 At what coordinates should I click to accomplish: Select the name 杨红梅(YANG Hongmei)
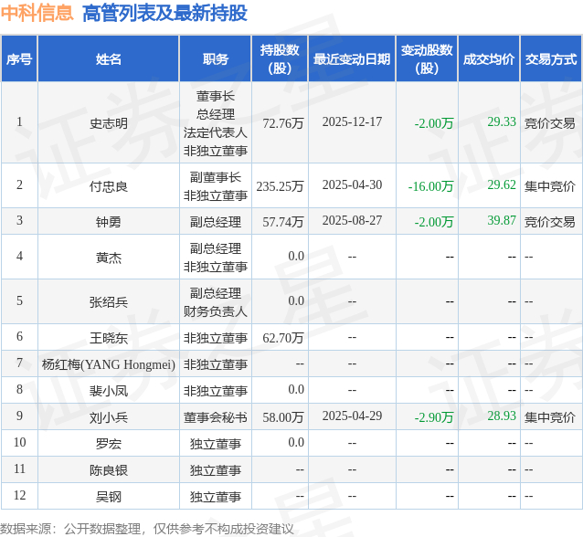click(108, 364)
